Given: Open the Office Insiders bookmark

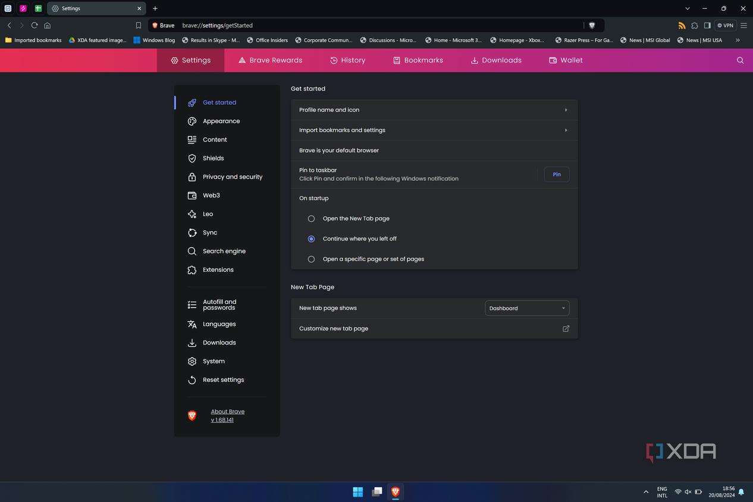Looking at the screenshot, I should (267, 40).
